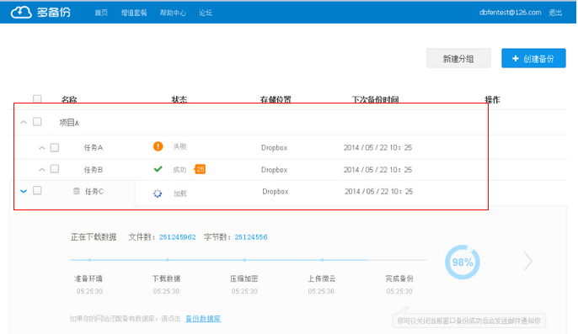Click the failed status warning icon for 任务A
The image size is (578, 334).
tap(158, 146)
